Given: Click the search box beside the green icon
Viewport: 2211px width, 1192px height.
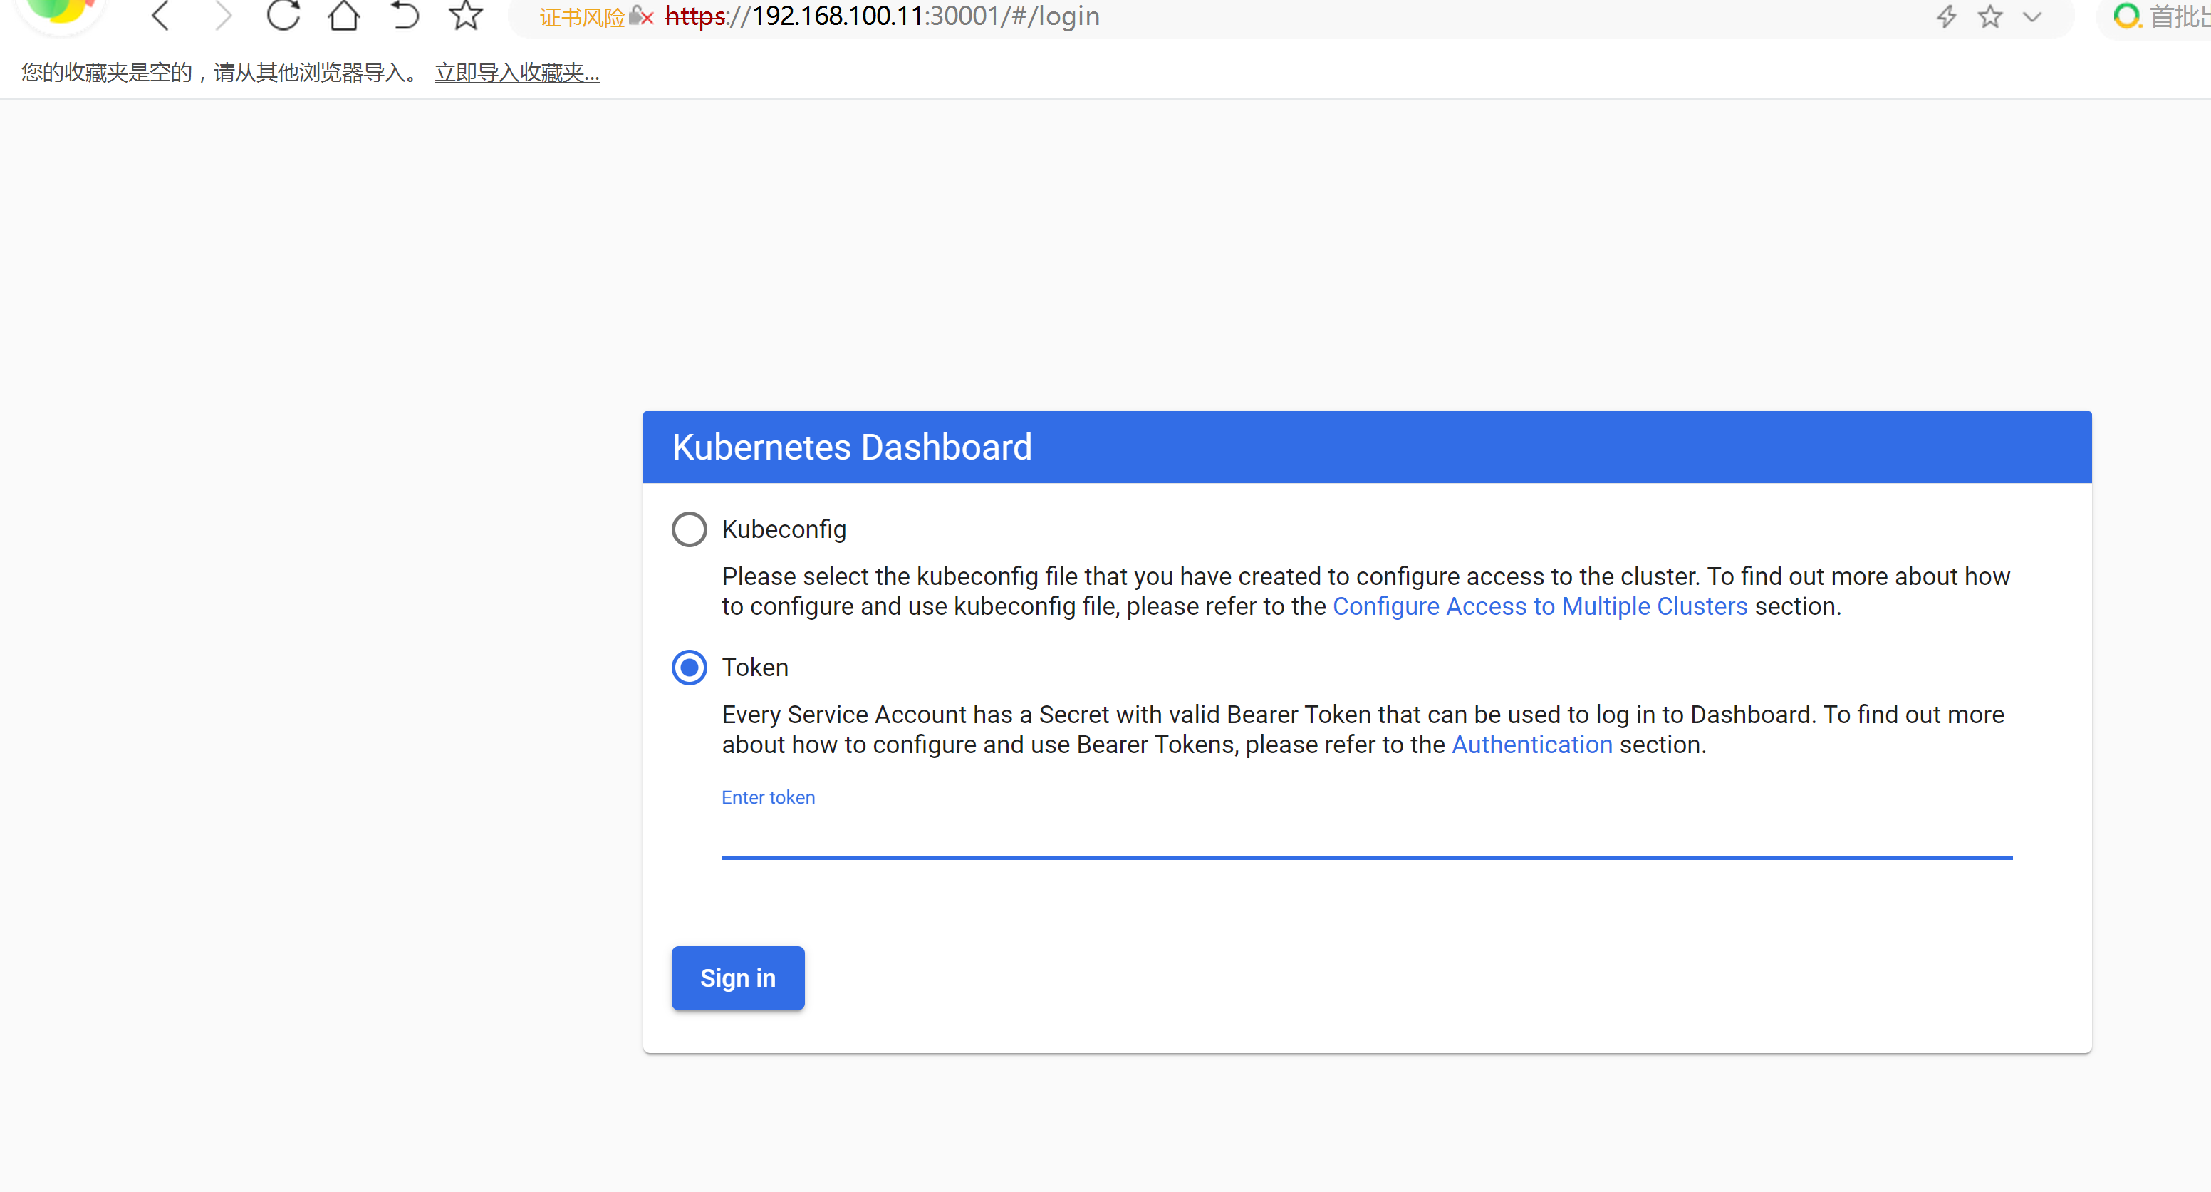Looking at the screenshot, I should 2180,16.
